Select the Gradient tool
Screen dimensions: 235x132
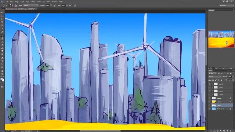(x=2, y=48)
